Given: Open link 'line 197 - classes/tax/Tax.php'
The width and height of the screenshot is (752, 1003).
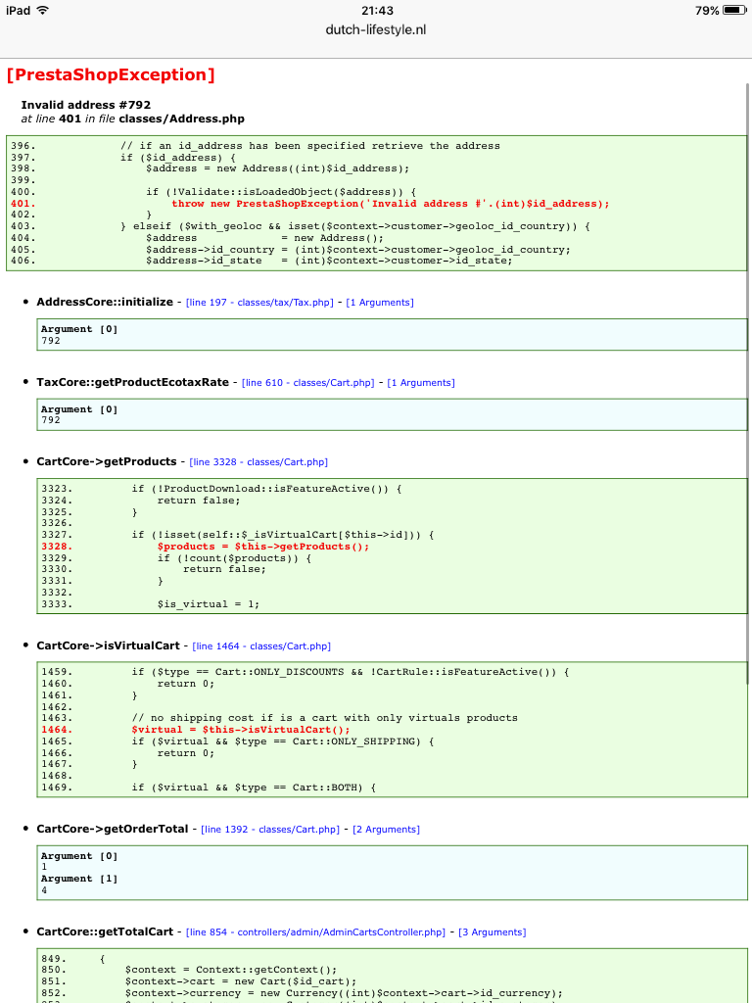Looking at the screenshot, I should 259,303.
